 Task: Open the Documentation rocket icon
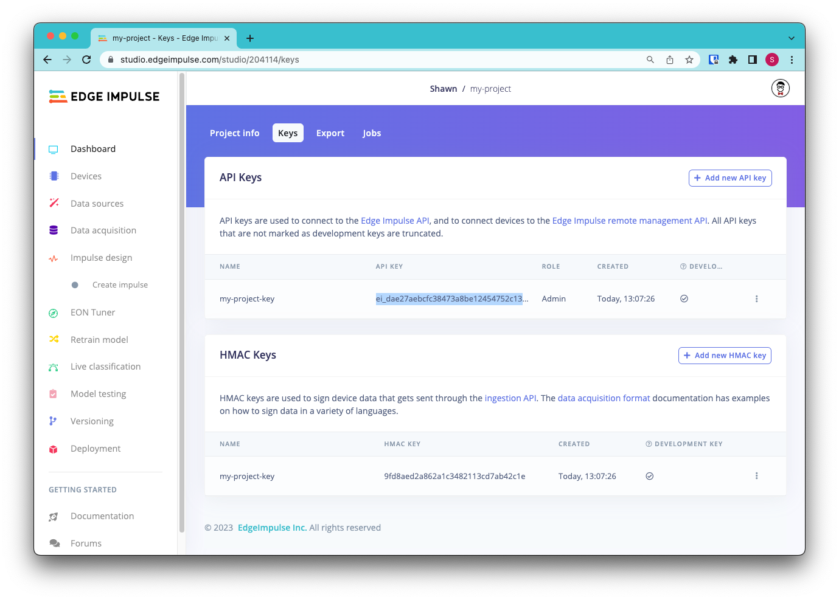tap(54, 516)
